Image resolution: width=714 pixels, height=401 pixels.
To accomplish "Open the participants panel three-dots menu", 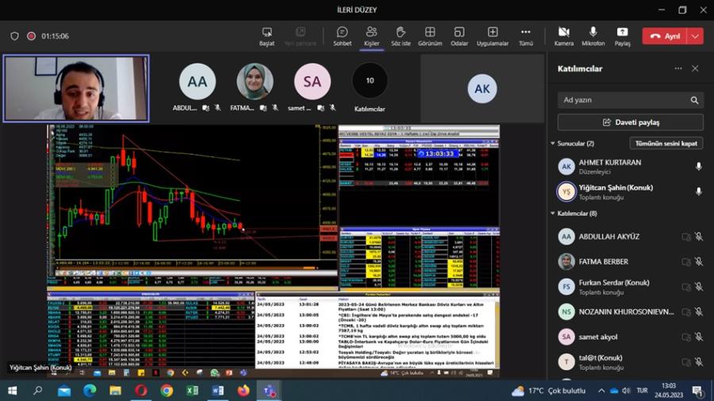I will (678, 69).
